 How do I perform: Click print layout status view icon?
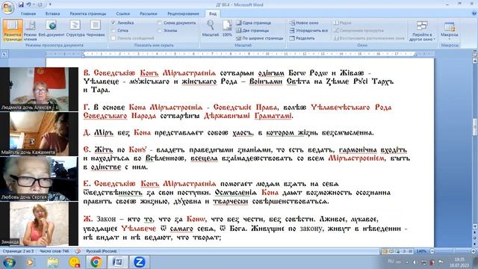click(385, 251)
